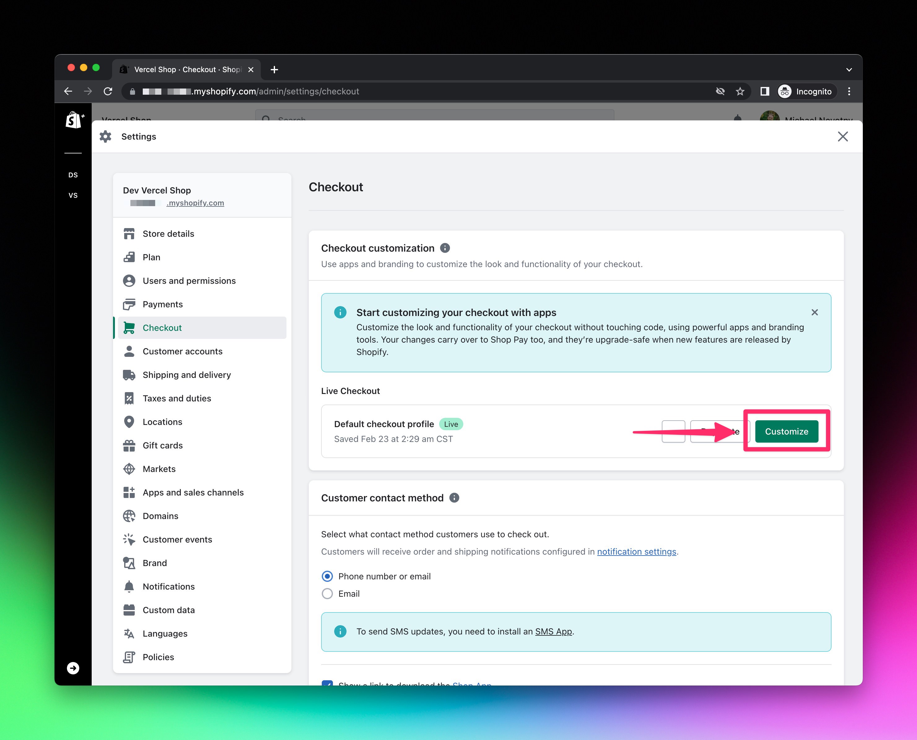
Task: Select Checkout in the settings sidebar
Action: coord(202,328)
